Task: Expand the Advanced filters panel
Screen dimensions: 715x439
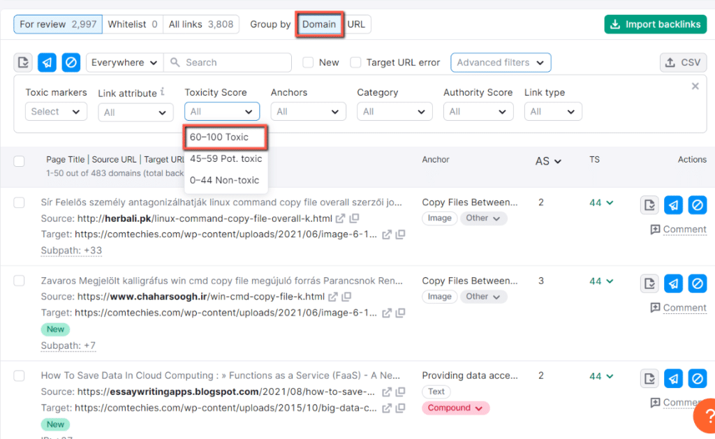Action: click(x=500, y=62)
